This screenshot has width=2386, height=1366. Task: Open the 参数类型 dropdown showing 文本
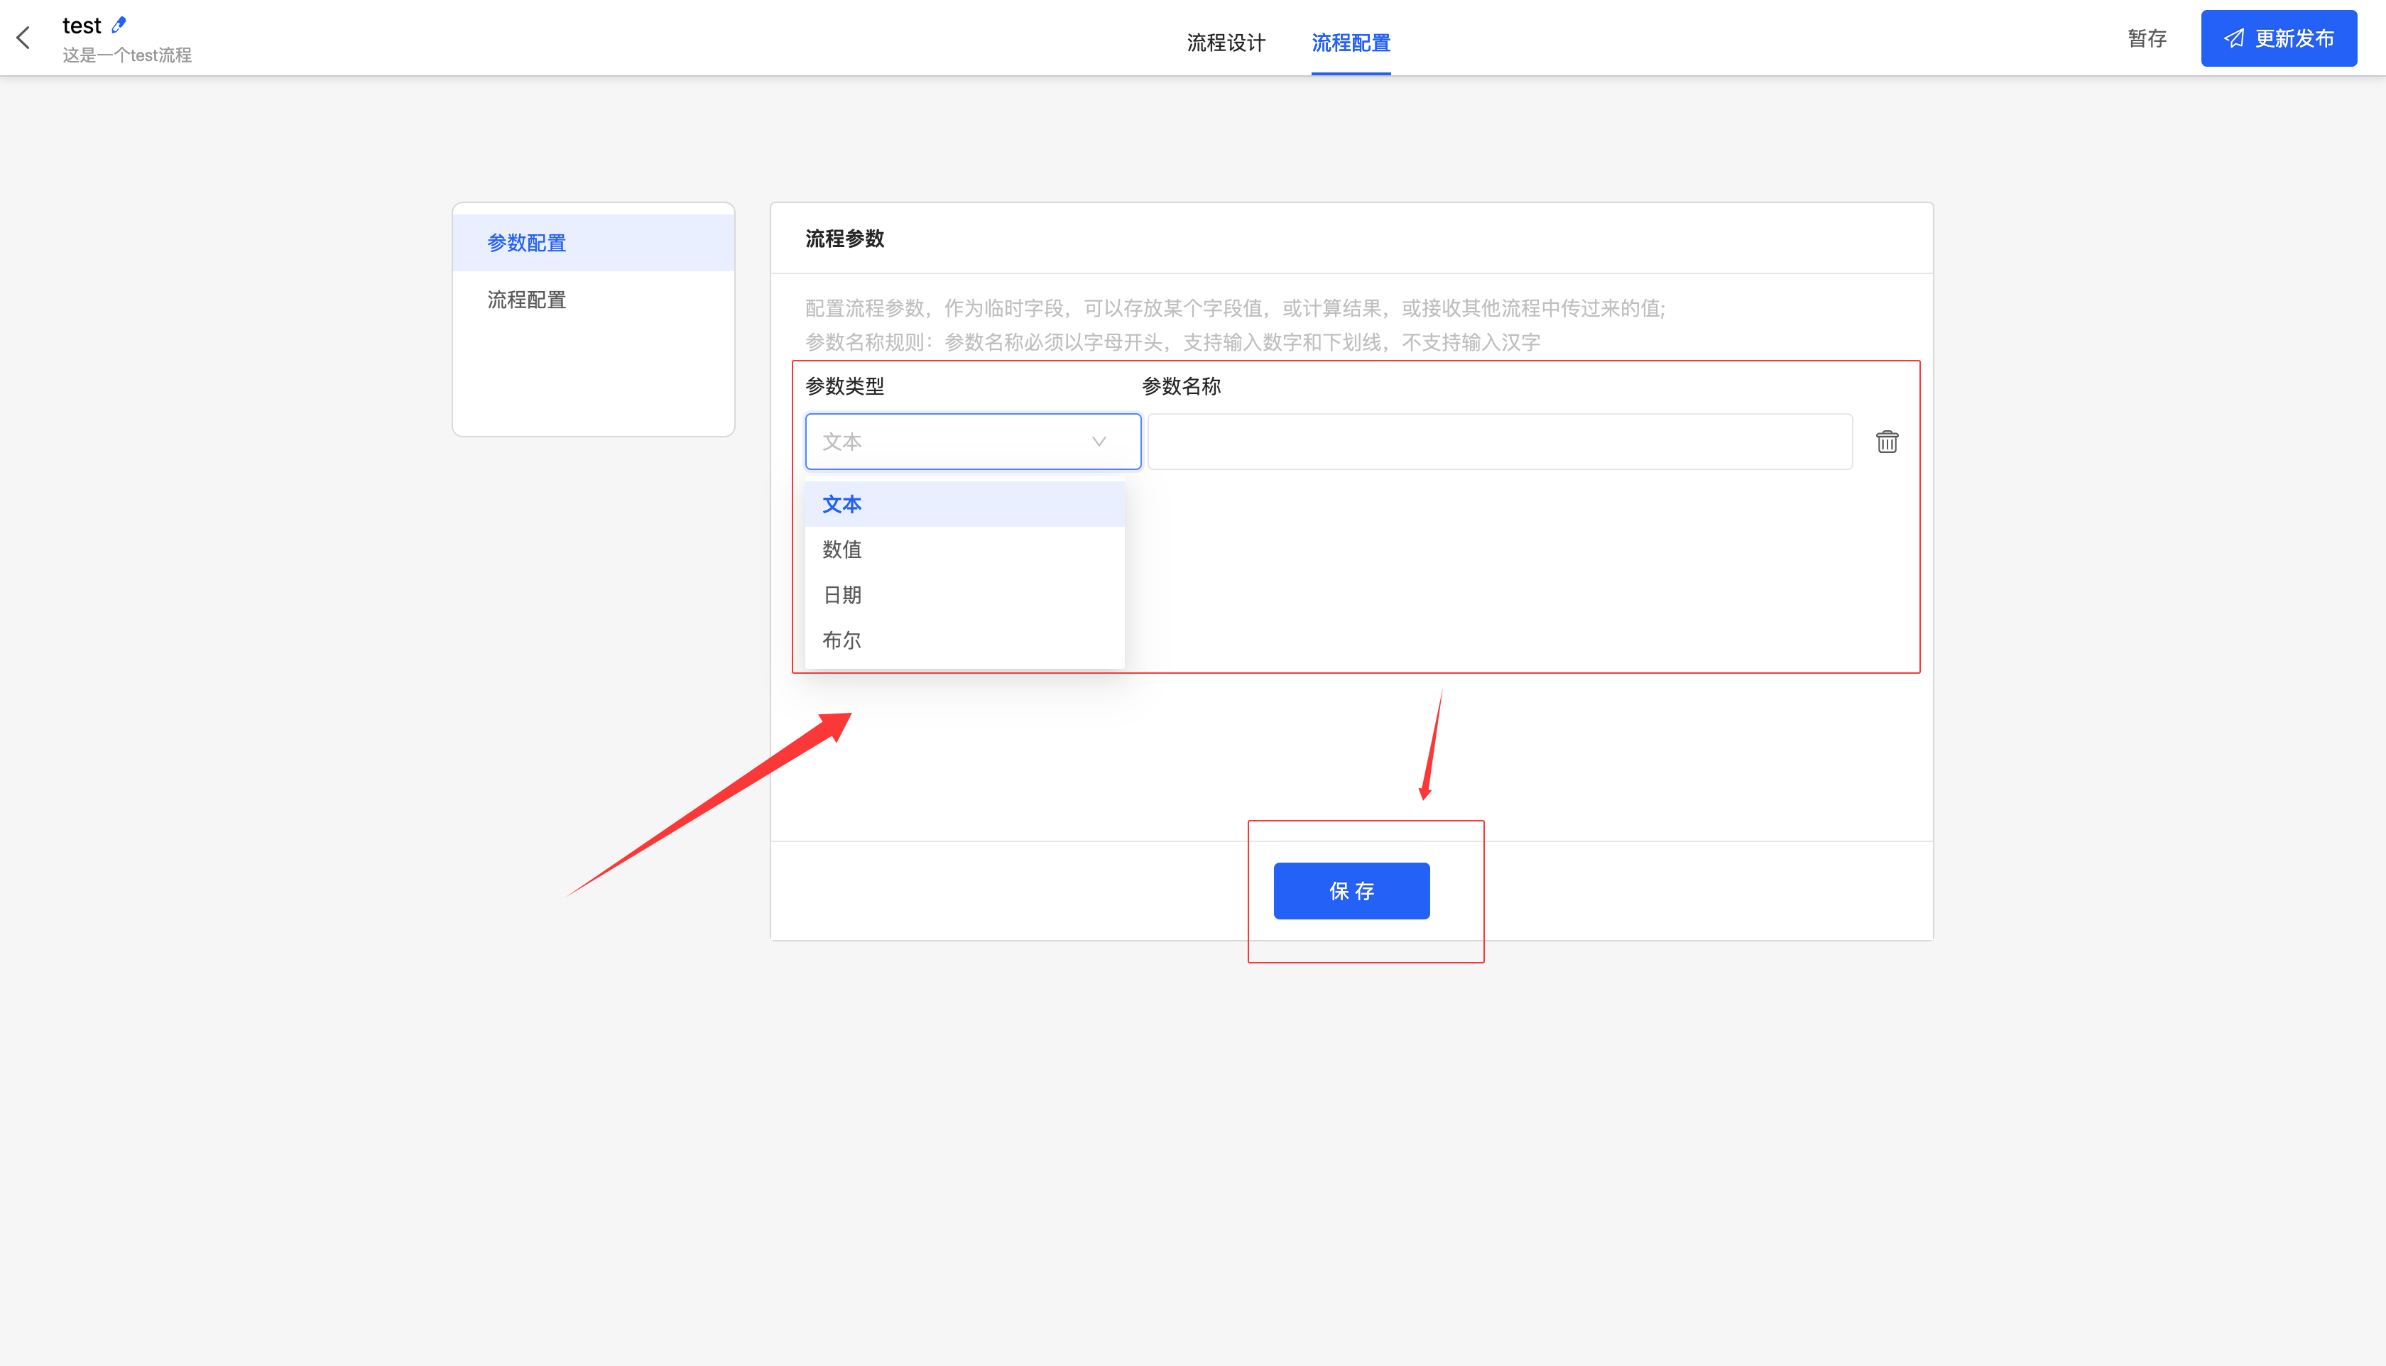(x=957, y=442)
